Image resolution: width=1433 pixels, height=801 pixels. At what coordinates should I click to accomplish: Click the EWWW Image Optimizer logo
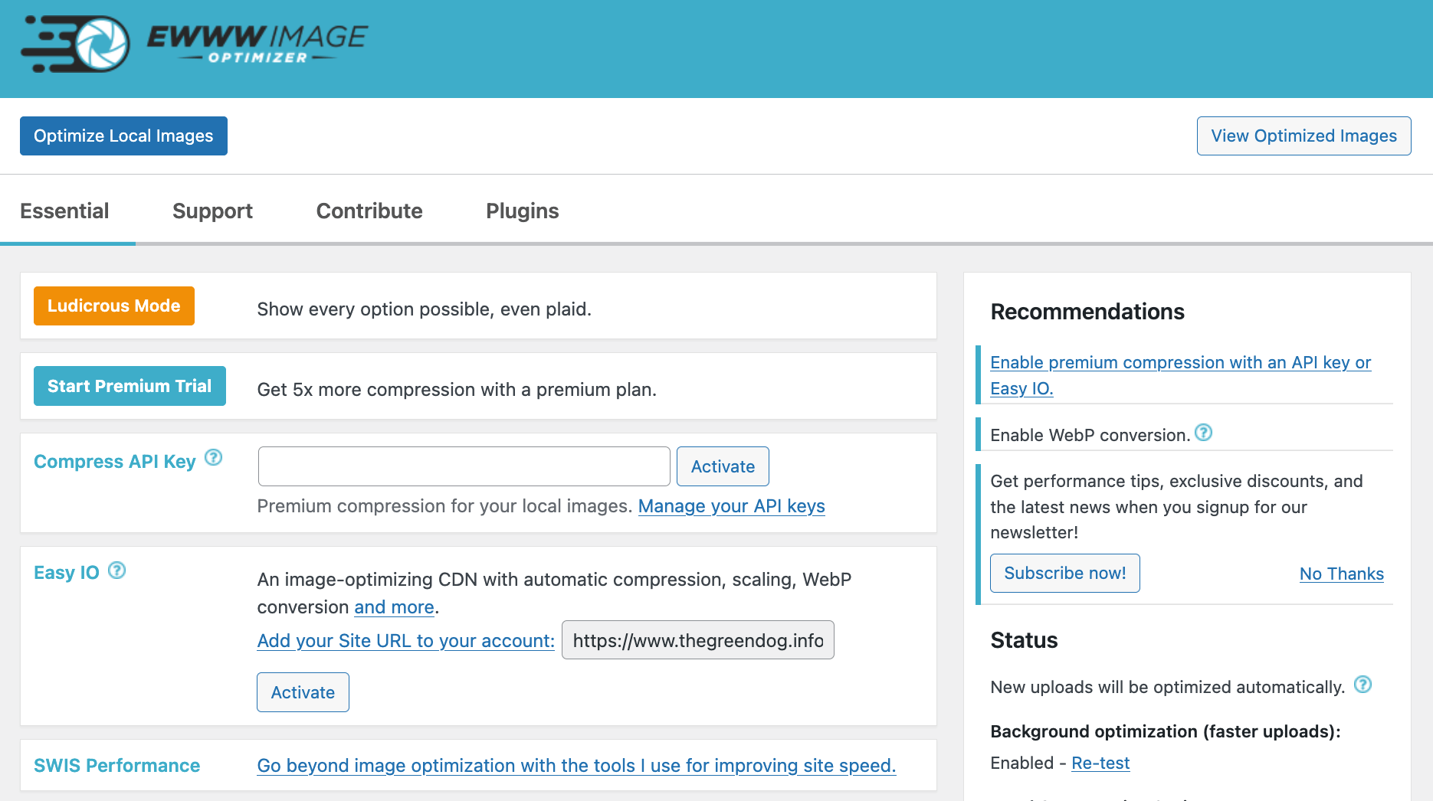pos(195,44)
